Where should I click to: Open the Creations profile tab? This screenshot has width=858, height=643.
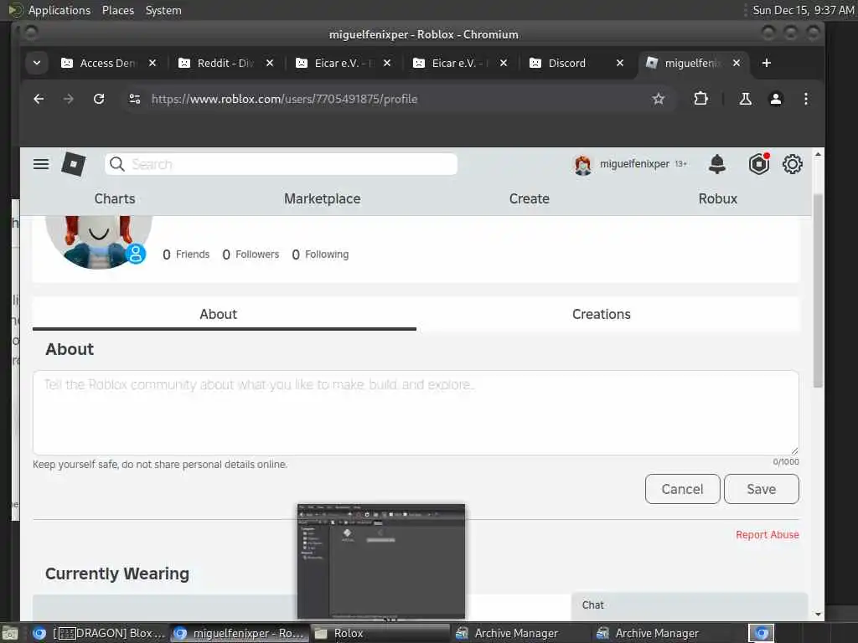[601, 315]
